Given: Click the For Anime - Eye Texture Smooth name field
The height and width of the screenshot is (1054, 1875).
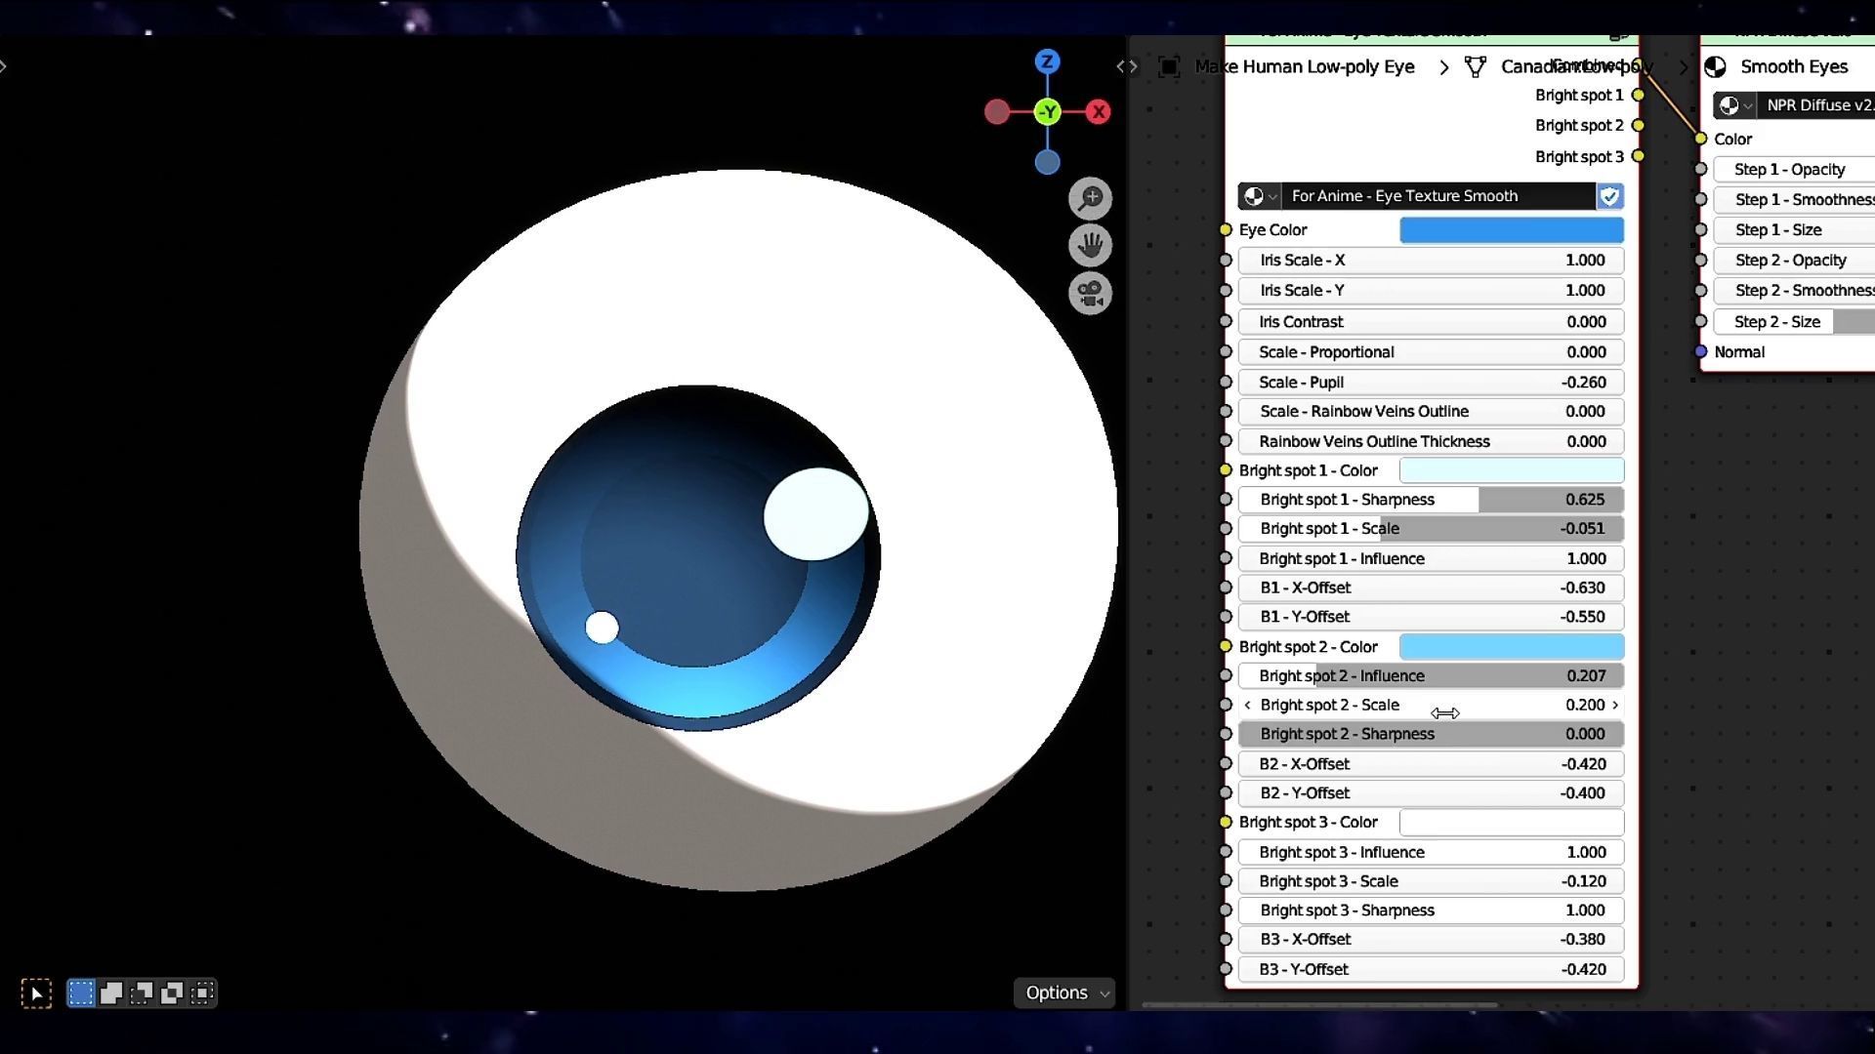Looking at the screenshot, I should (x=1438, y=196).
